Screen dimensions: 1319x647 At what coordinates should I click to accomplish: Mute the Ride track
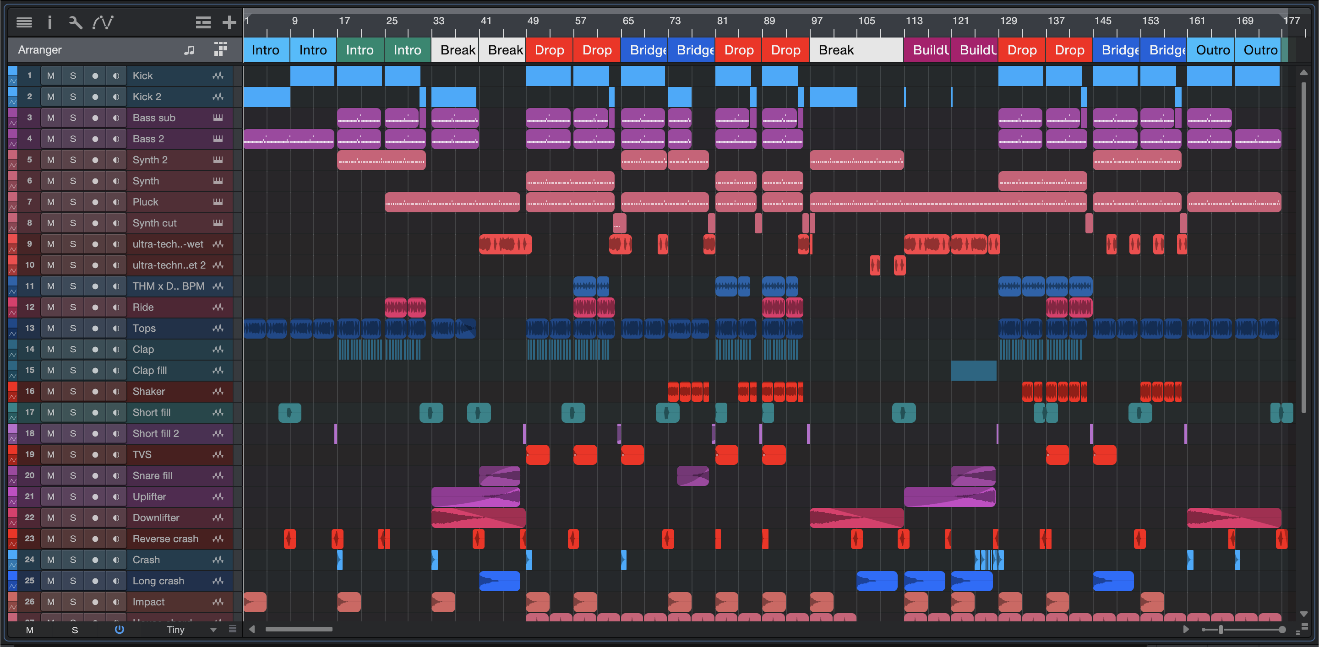click(x=51, y=307)
